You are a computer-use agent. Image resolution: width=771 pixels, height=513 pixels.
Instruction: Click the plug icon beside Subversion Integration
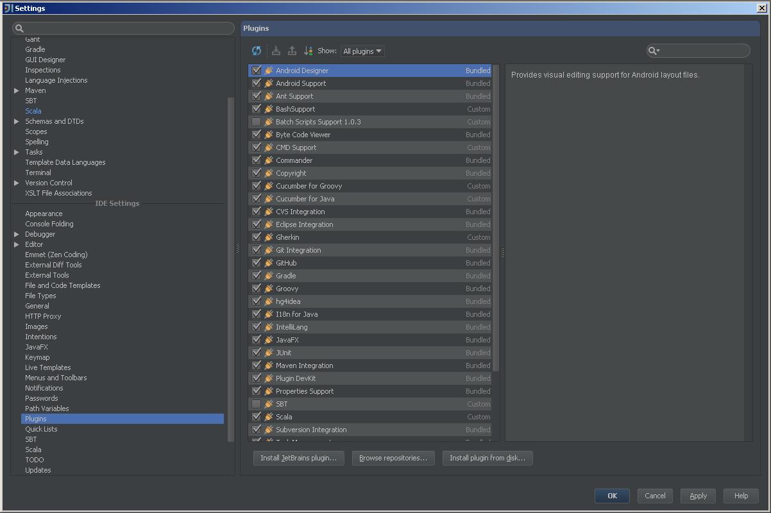click(x=269, y=430)
